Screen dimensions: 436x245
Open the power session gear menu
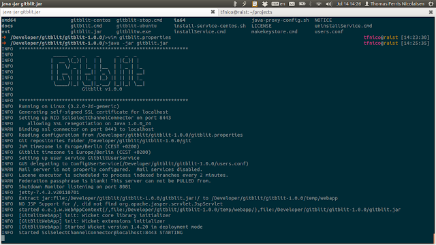[x=431, y=3]
